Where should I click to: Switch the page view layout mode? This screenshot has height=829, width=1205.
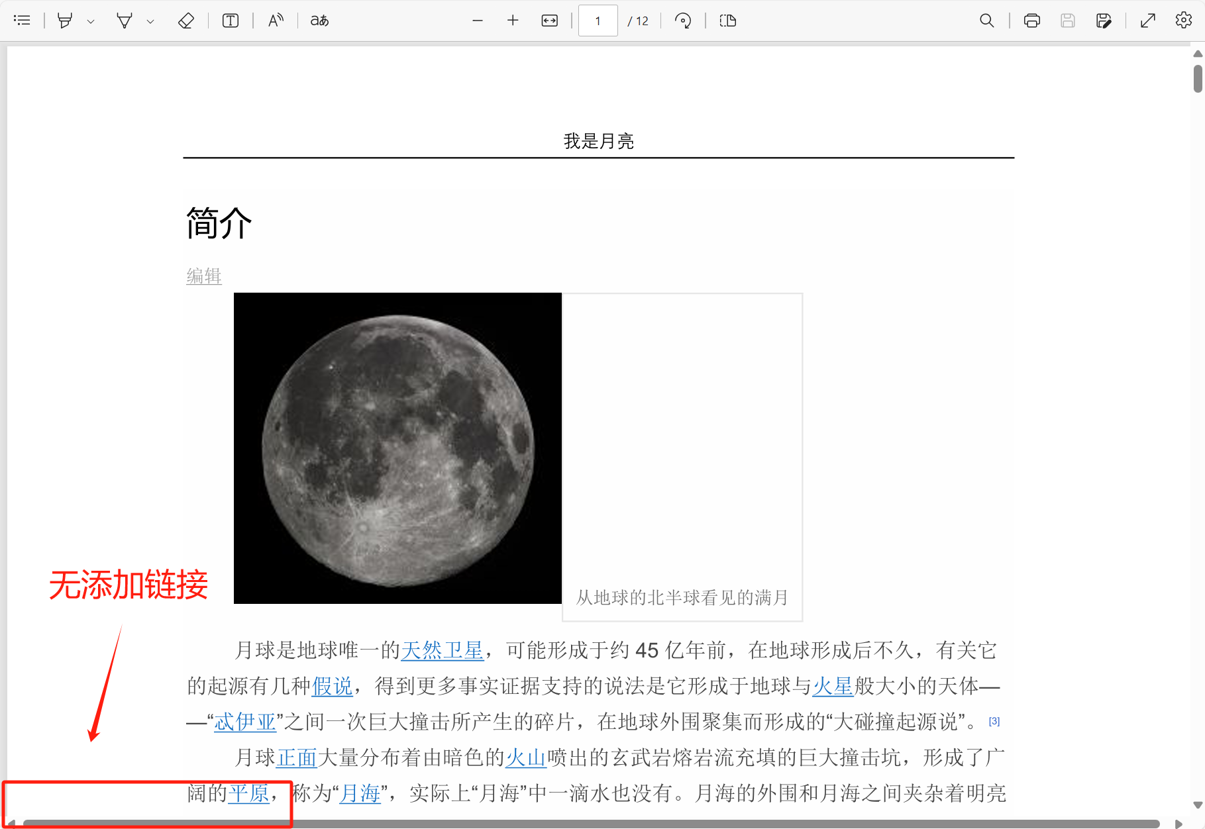click(x=727, y=21)
